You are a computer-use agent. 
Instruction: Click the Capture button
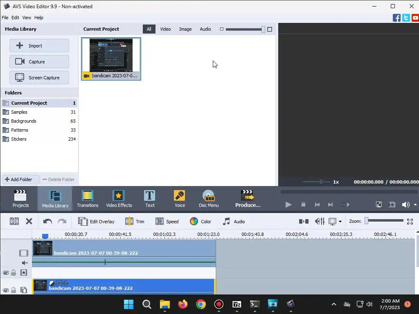pos(39,62)
